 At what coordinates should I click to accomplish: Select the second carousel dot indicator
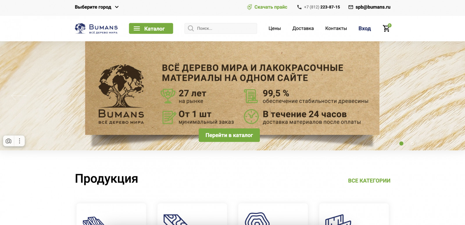tap(412, 144)
